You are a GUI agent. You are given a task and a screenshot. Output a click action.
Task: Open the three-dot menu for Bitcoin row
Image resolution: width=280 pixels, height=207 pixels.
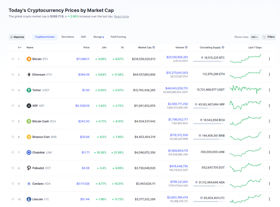(x=269, y=59)
